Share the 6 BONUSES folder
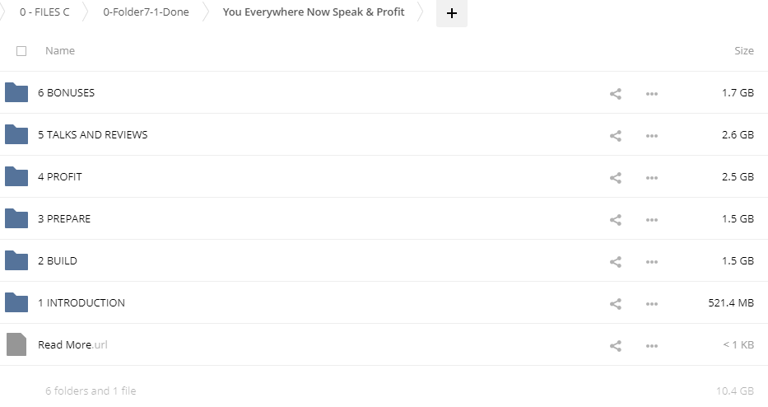The height and width of the screenshot is (407, 768). click(x=615, y=93)
